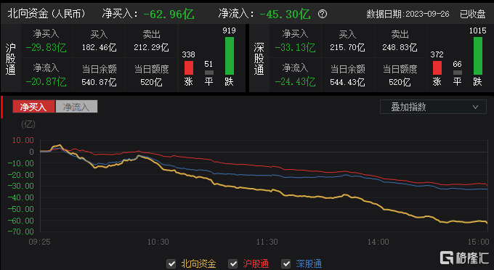Click the -70.00 y-axis label
The image size is (494, 270).
click(21, 232)
